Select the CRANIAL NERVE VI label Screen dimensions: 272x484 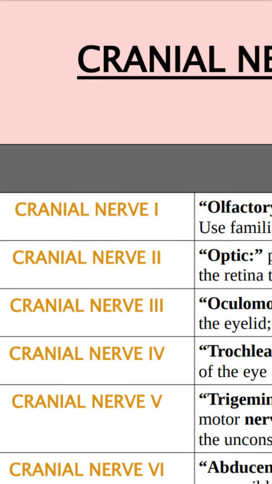coord(87,470)
